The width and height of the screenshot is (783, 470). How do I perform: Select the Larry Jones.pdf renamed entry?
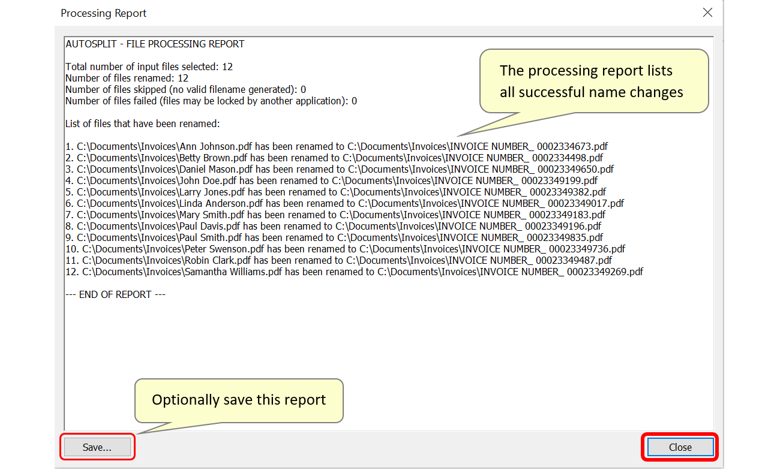click(x=336, y=192)
